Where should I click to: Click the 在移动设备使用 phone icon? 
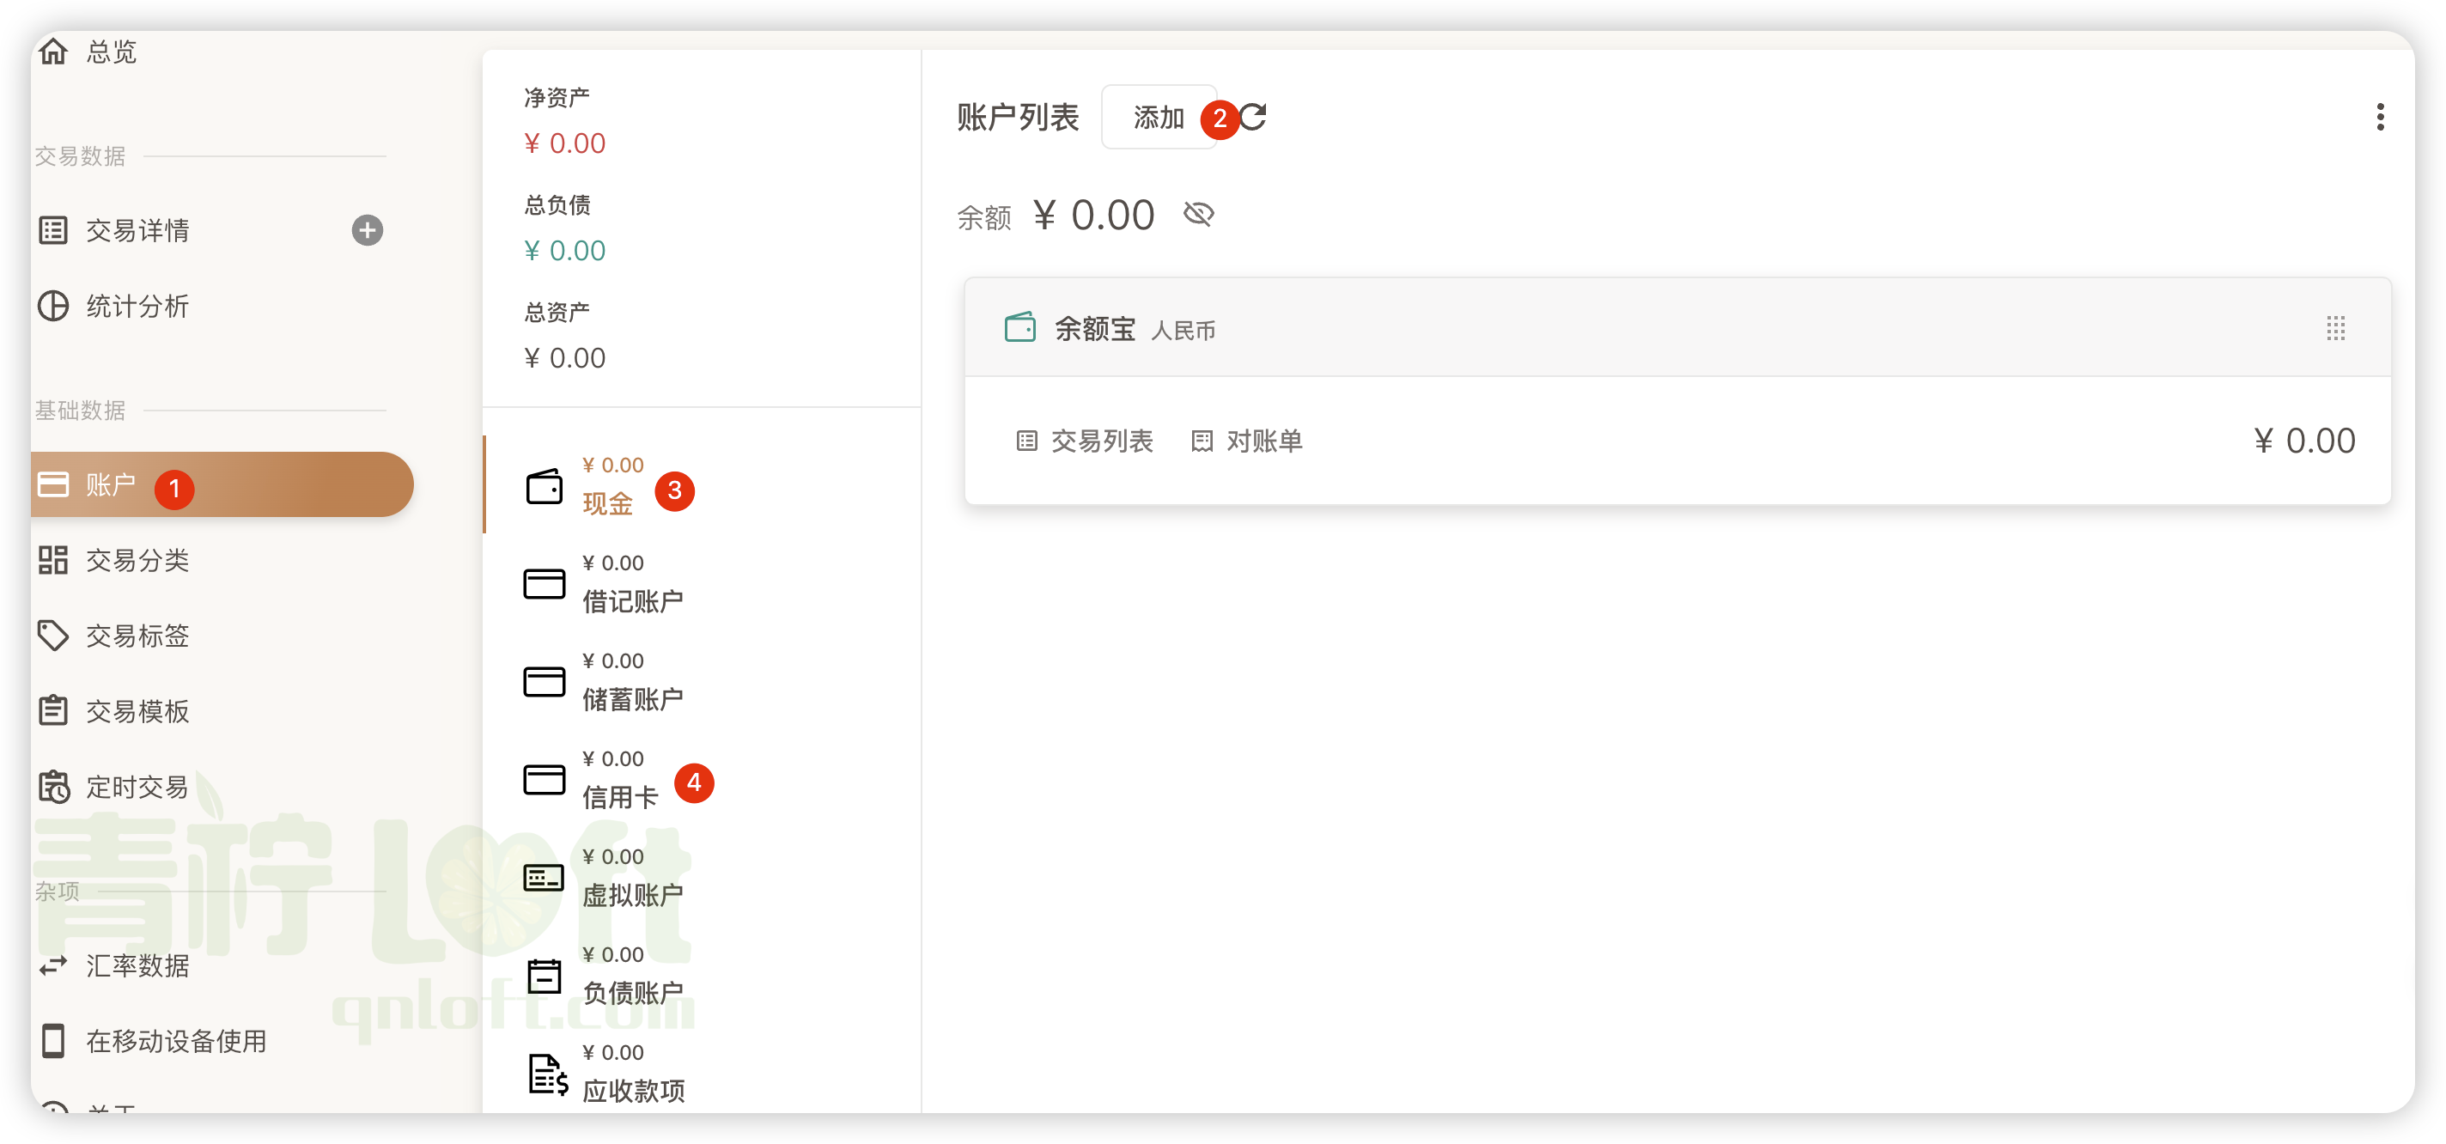coord(54,1041)
